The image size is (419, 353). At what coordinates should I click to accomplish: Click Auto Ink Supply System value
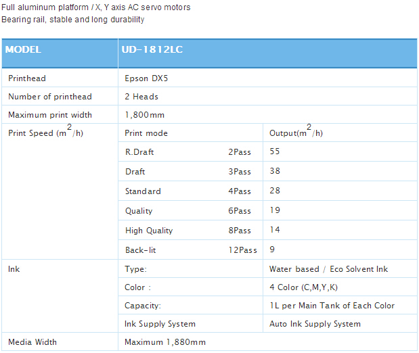point(315,324)
